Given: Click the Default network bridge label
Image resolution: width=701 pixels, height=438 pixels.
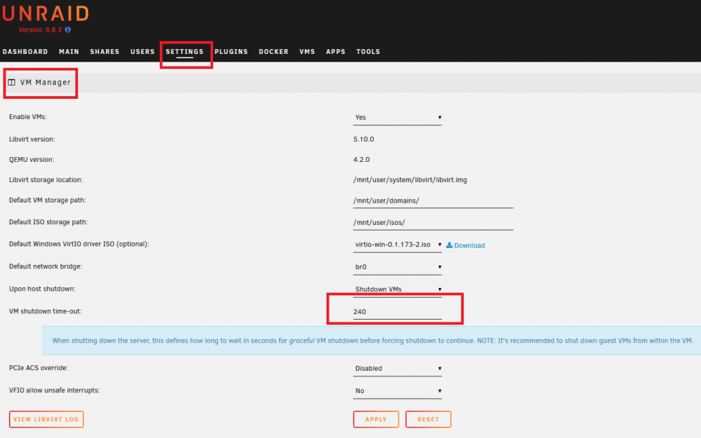Looking at the screenshot, I should point(46,266).
